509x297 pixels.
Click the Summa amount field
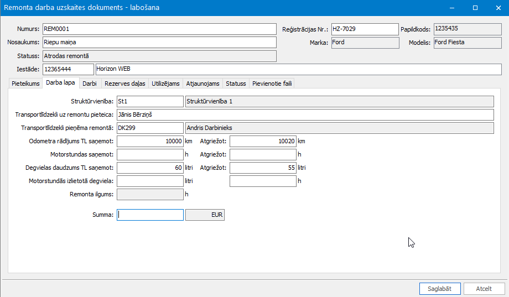(150, 215)
